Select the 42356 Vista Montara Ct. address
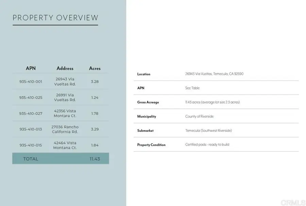Screen dimensions: 306x206 tap(65, 114)
